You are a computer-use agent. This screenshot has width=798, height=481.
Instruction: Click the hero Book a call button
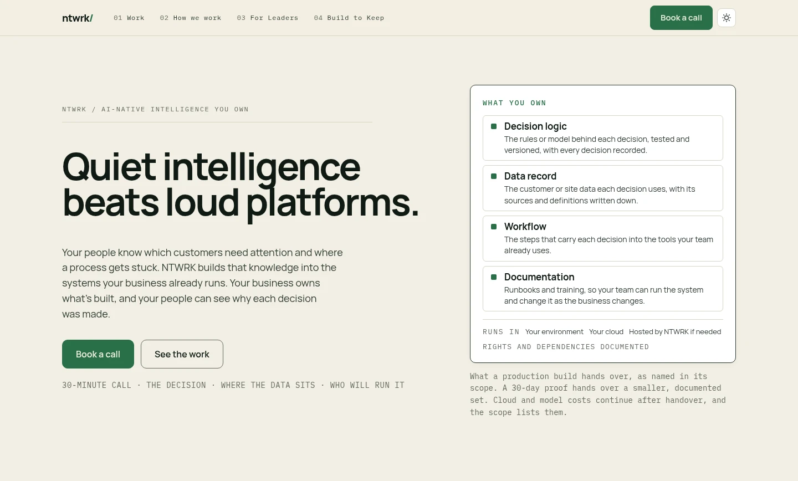[98, 354]
